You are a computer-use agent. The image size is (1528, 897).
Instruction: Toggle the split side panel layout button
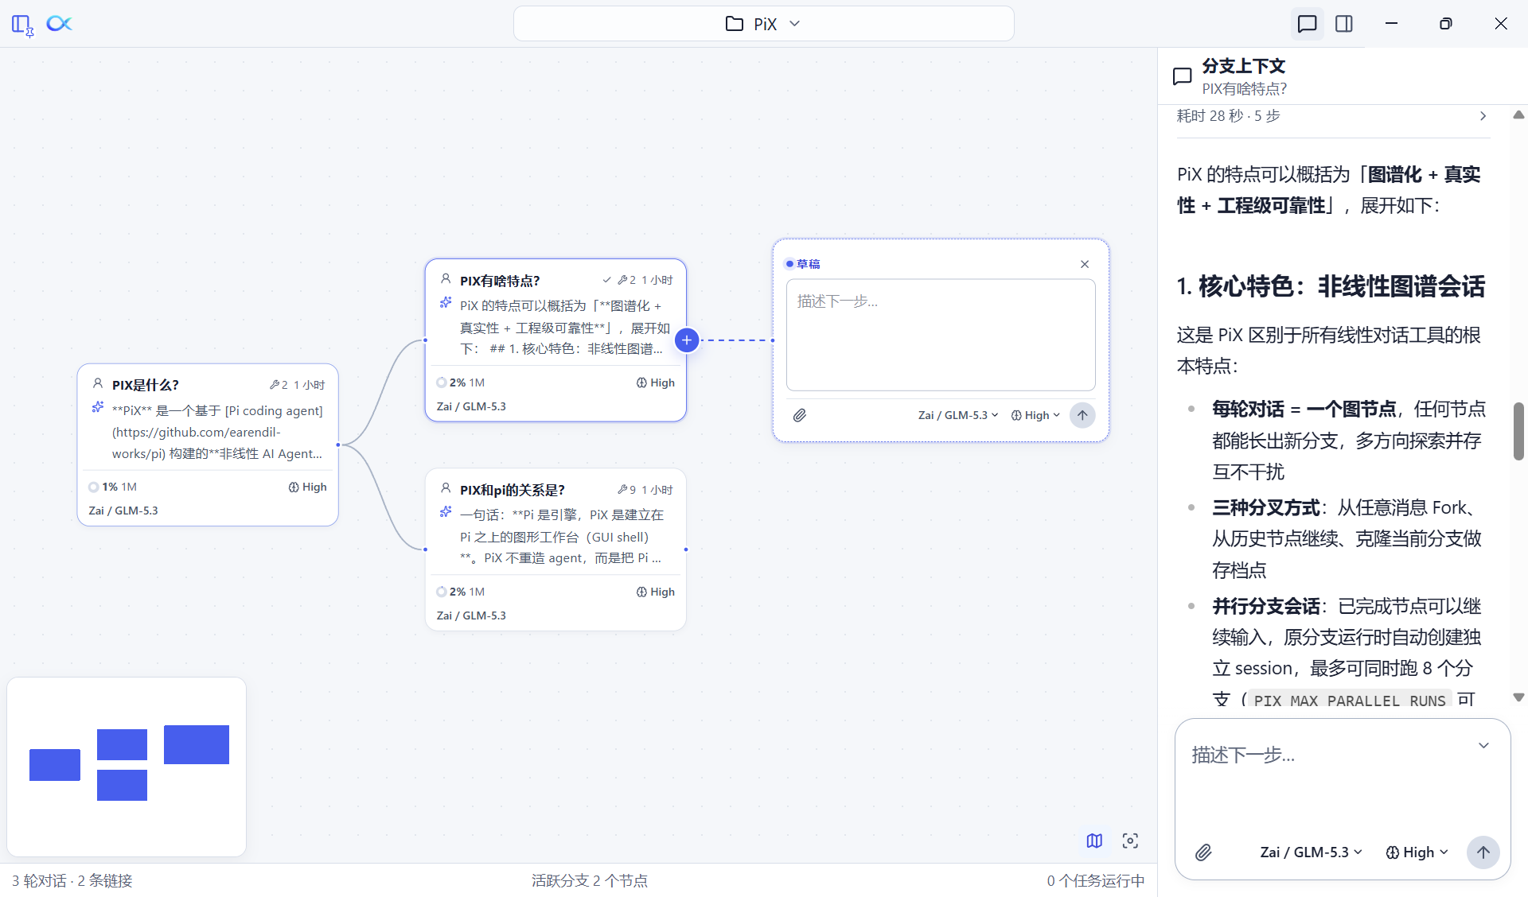coord(1344,24)
